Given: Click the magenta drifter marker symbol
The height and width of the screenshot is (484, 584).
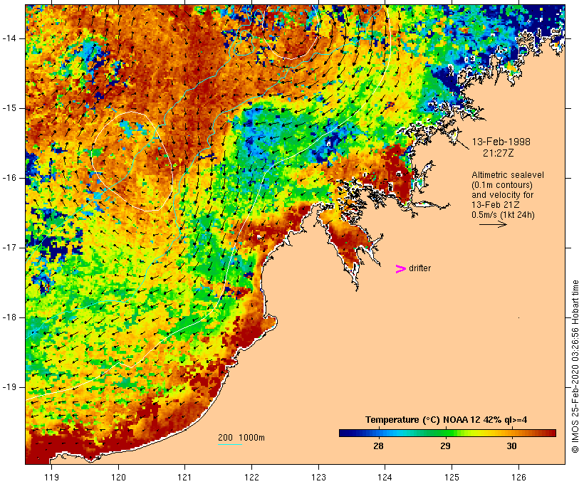Looking at the screenshot, I should click(x=401, y=269).
